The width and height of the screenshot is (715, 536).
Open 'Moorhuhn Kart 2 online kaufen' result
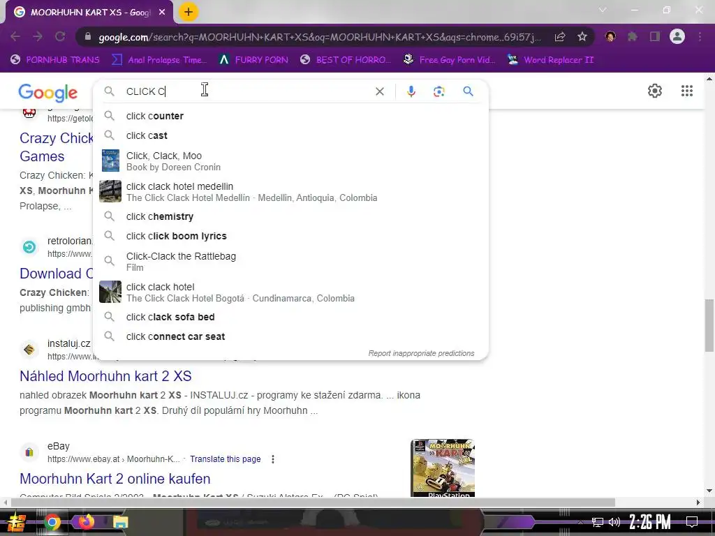(x=115, y=479)
